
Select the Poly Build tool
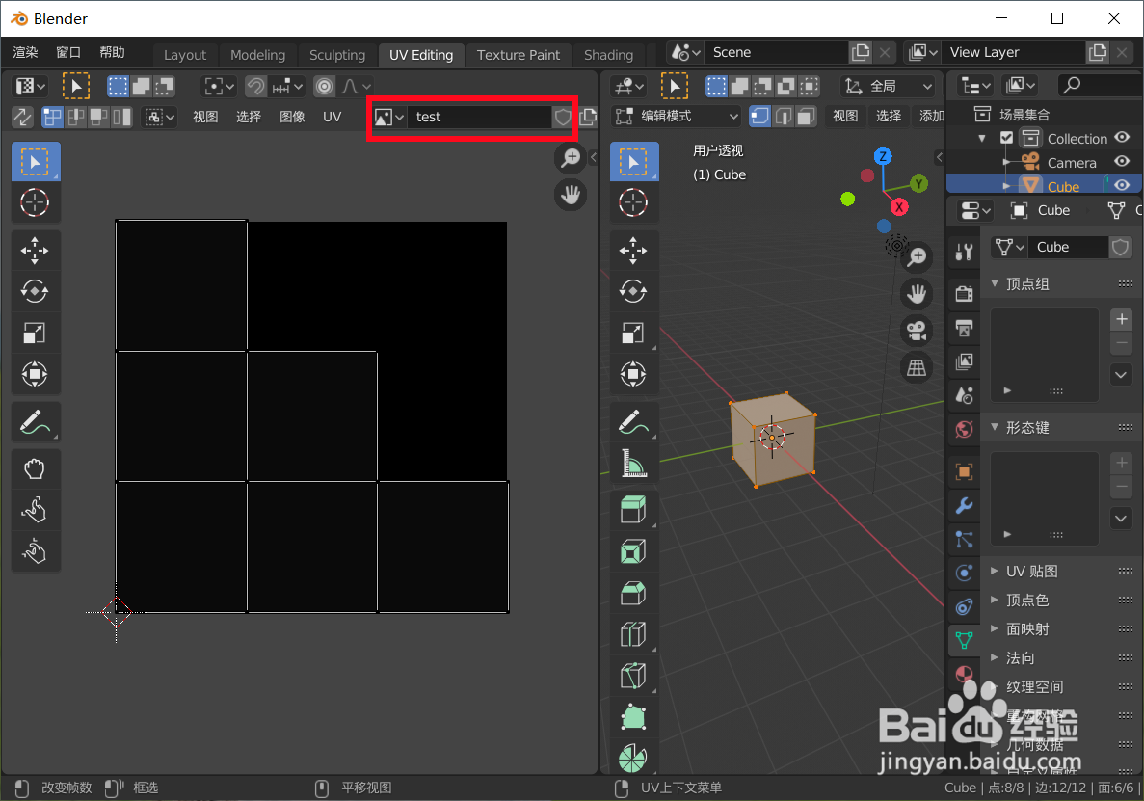click(x=633, y=717)
